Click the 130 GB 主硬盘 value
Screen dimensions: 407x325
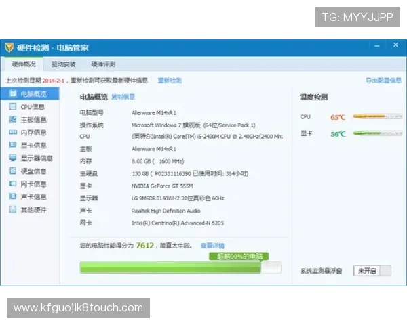190,173
